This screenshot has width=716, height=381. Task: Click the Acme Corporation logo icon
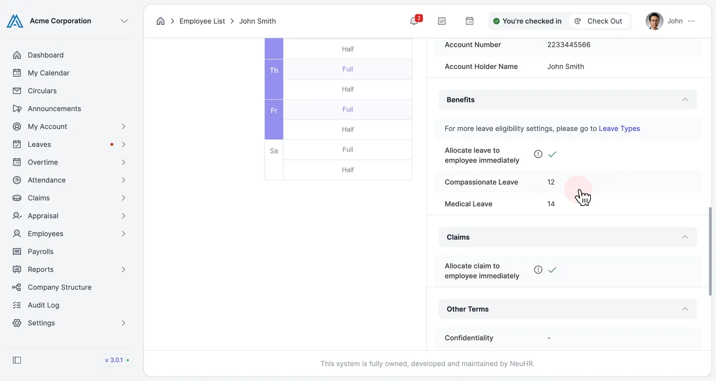(x=15, y=21)
